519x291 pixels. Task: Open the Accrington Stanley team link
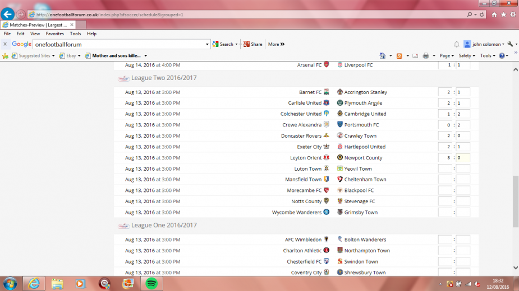tap(365, 92)
